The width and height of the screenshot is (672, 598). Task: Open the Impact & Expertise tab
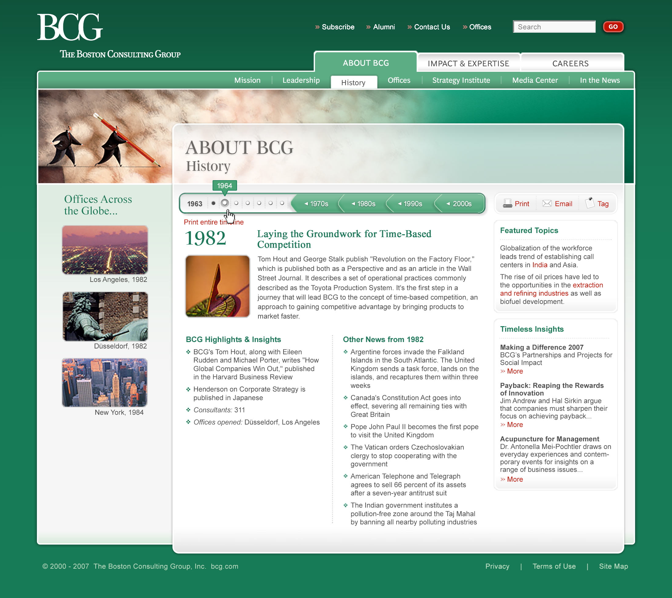click(x=468, y=64)
